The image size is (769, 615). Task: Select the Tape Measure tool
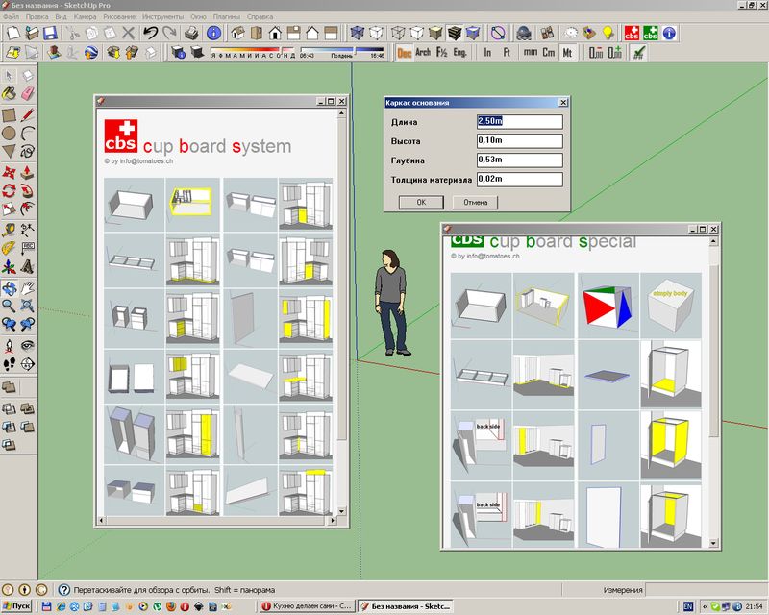(x=9, y=230)
